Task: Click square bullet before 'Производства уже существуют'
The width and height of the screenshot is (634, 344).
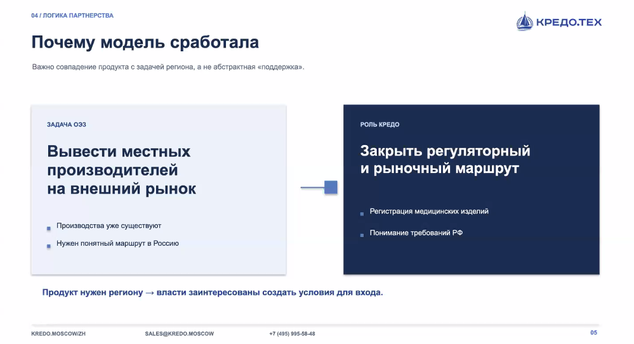Action: point(48,229)
